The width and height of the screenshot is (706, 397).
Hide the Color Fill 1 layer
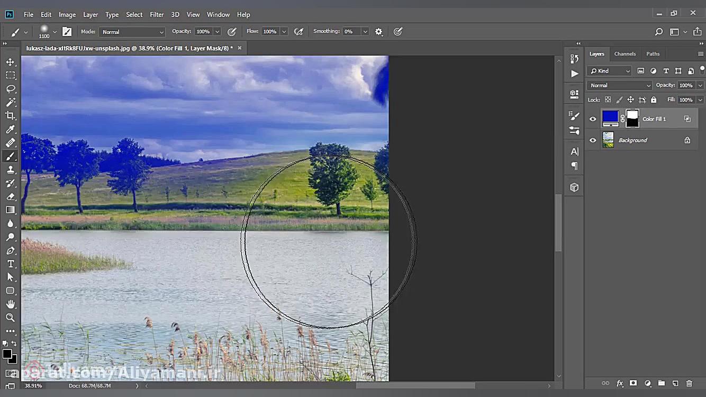point(593,119)
